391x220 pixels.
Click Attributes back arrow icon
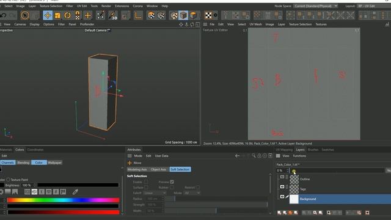237,156
